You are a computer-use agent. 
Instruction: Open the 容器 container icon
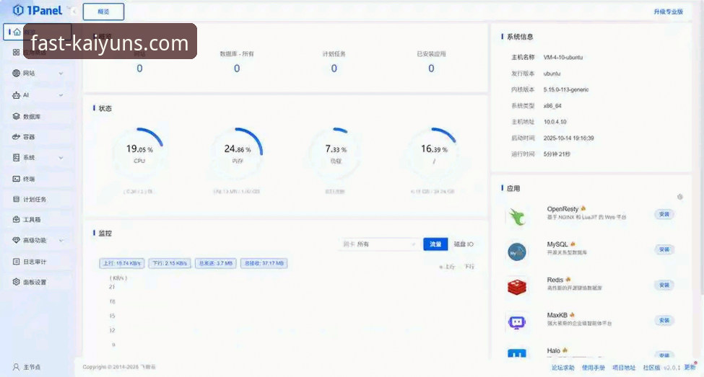click(x=16, y=137)
